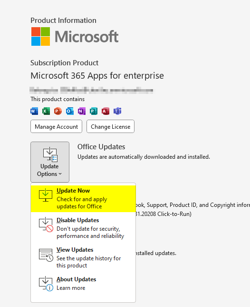
Task: Collapse the Update Options dropdown
Action: coord(50,162)
